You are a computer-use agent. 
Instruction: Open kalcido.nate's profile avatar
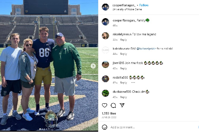click(x=105, y=50)
